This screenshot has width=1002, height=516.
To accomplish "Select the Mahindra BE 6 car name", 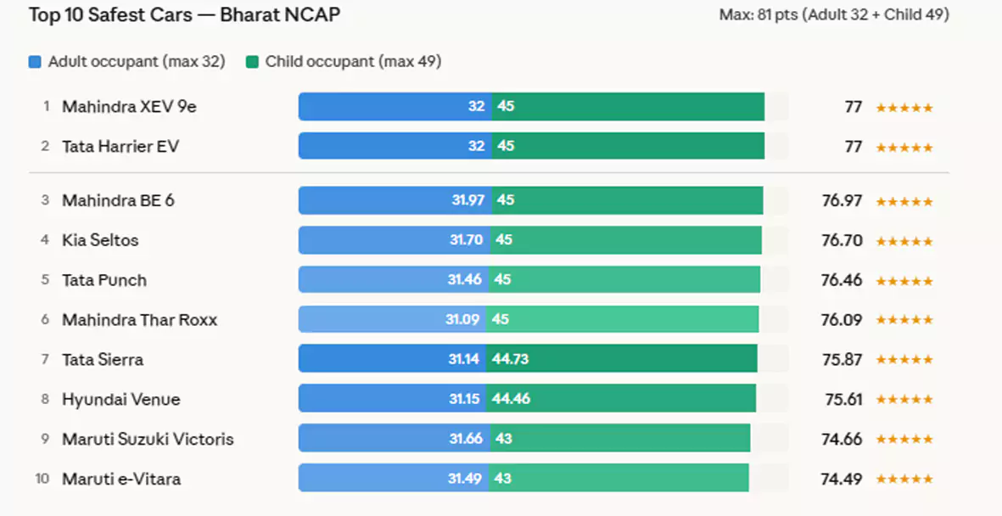I will click(117, 200).
